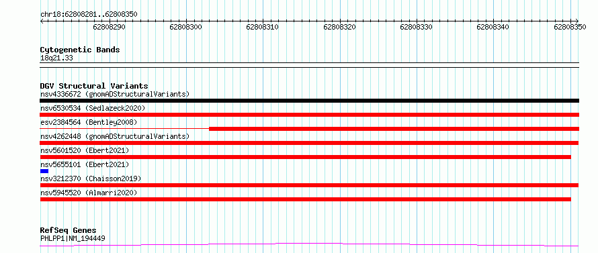
Task: Click the thin red line of esv2384564
Action: point(124,129)
